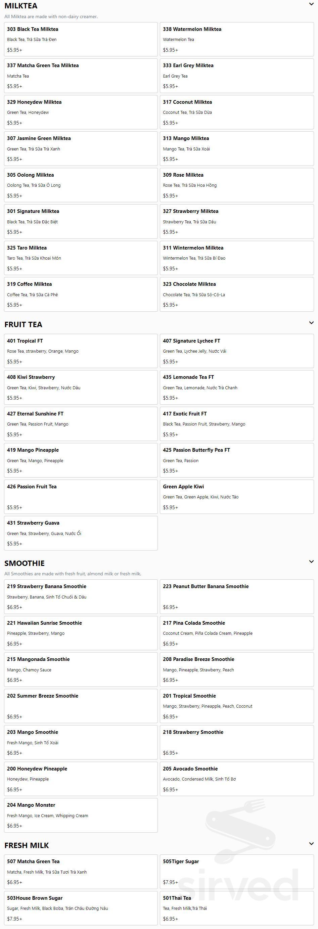This screenshot has width=318, height=929.
Task: Select 205 Avocado Smoothie item
Action: tap(237, 779)
